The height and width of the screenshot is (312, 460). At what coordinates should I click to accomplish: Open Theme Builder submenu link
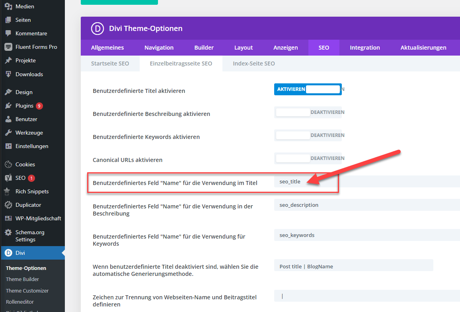point(22,279)
